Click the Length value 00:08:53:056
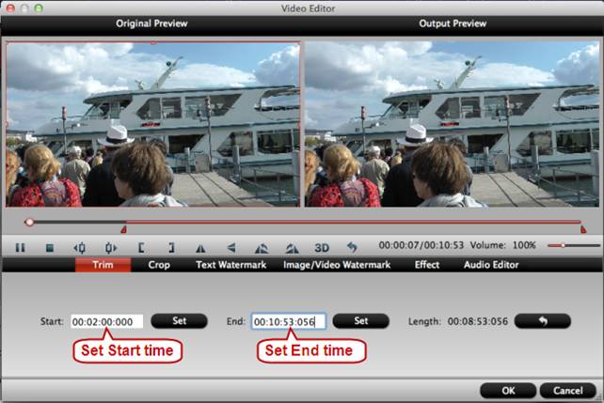Viewport: 604px width, 403px height. coord(478,321)
